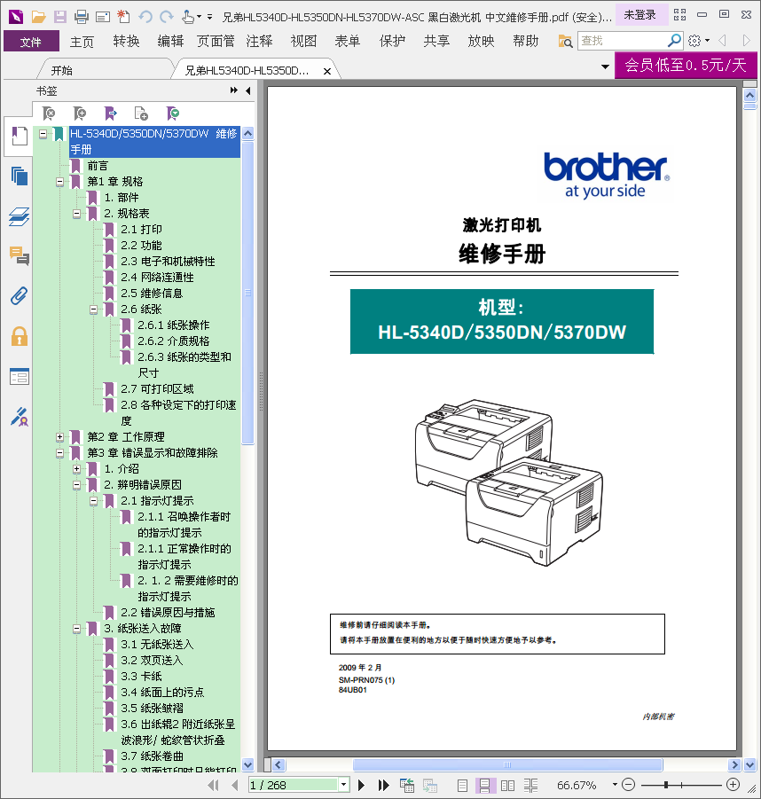
Task: Select continuous facing view mode
Action: [x=530, y=785]
